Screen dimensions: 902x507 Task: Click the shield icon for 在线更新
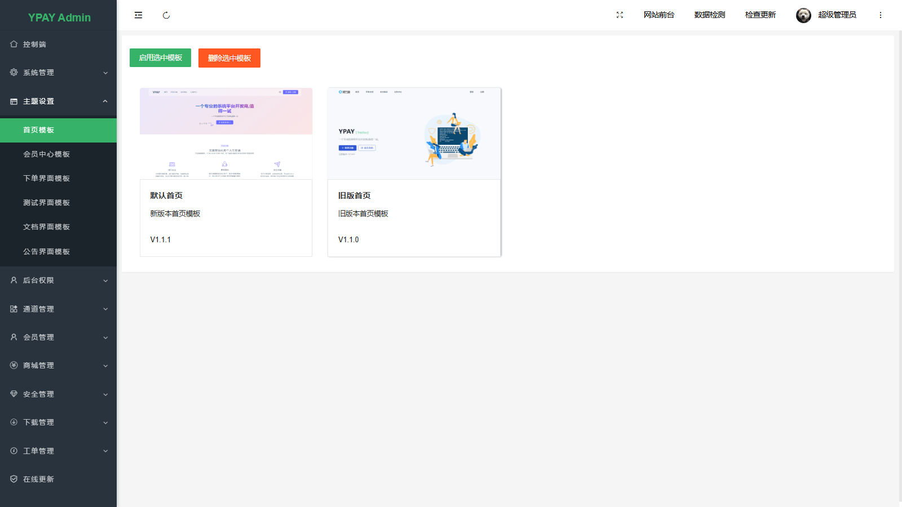14,479
